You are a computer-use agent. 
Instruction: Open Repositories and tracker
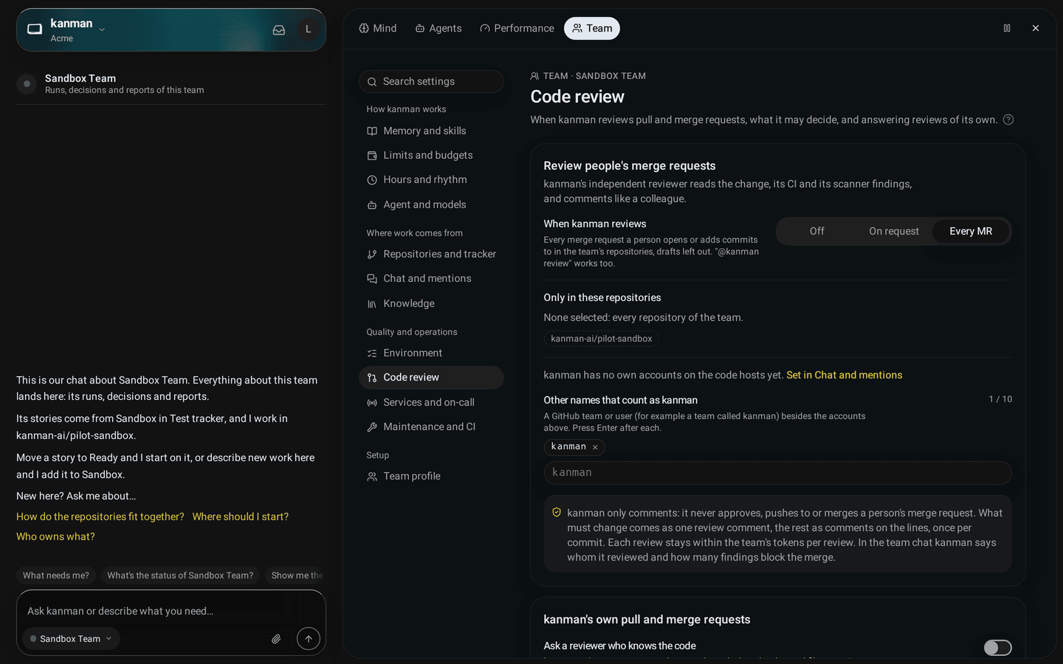click(431, 254)
